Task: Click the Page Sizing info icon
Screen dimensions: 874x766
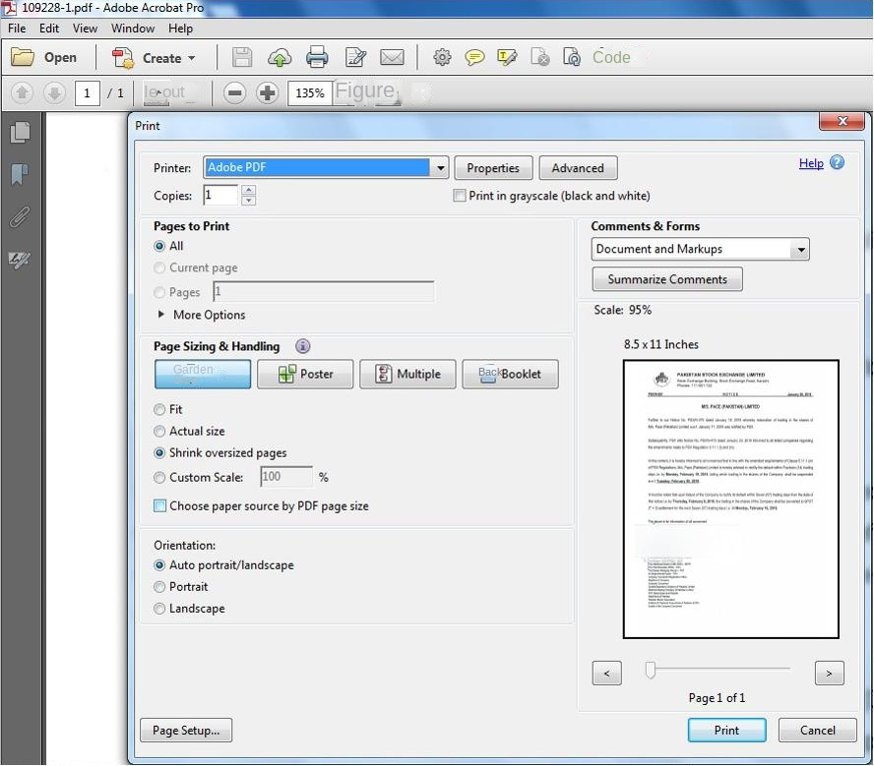Action: (x=303, y=346)
